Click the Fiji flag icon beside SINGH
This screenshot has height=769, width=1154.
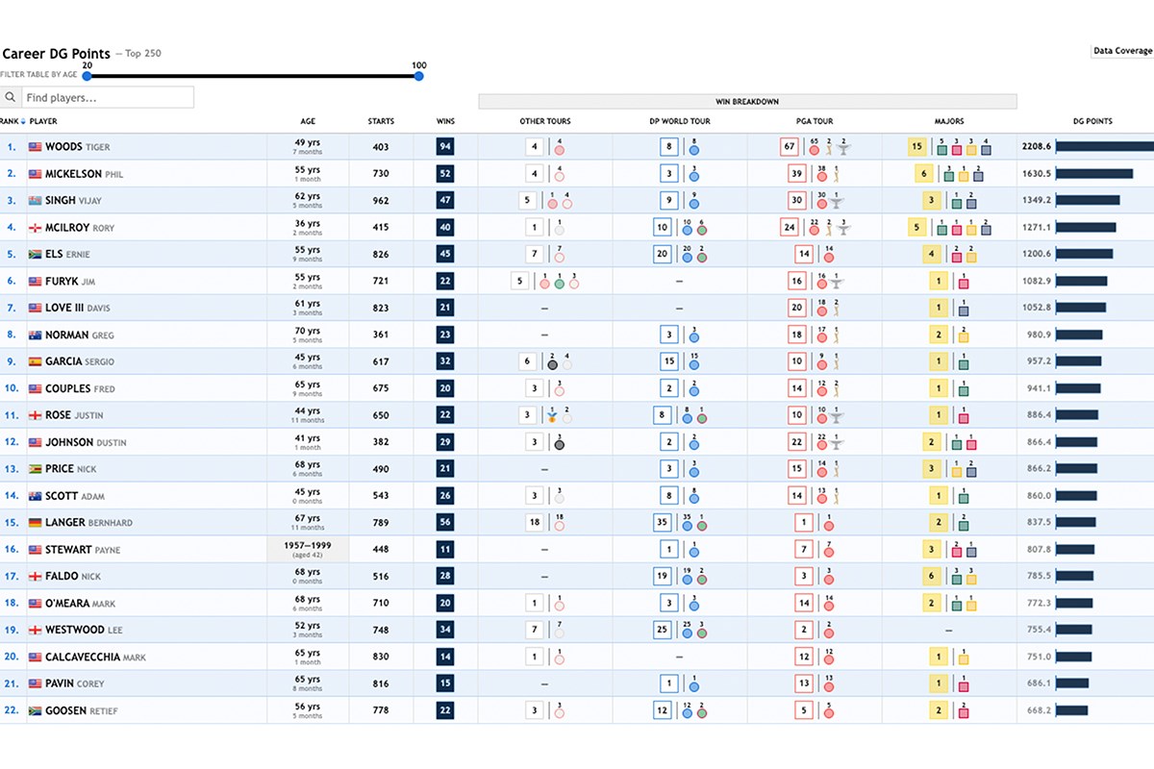36,201
